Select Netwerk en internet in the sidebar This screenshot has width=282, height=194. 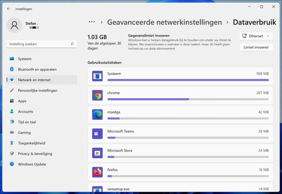tap(42, 80)
